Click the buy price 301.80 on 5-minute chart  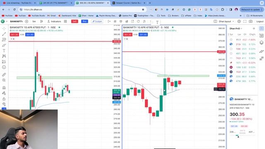[x=143, y=35]
